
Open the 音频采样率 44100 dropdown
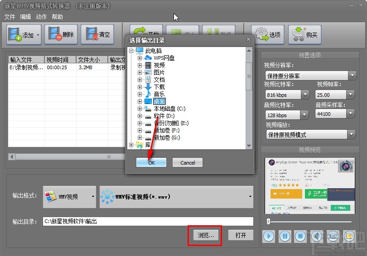click(350, 114)
